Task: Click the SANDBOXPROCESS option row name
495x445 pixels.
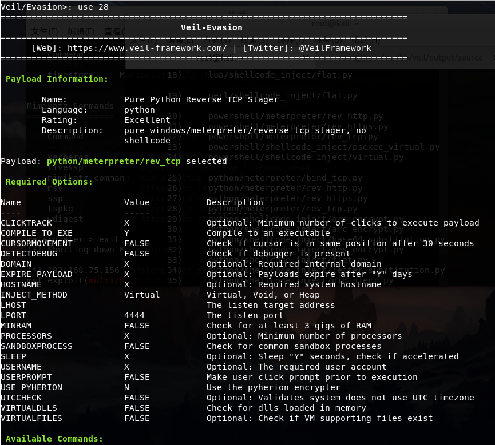Action: pos(36,346)
